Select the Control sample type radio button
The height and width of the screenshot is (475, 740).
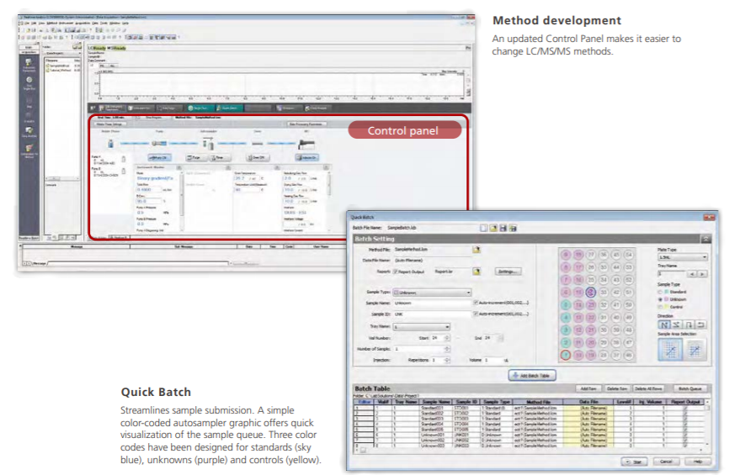click(660, 307)
